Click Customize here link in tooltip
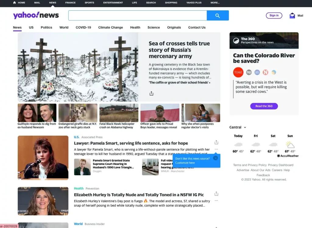Screen dimensions: 312x228 point(185,163)
